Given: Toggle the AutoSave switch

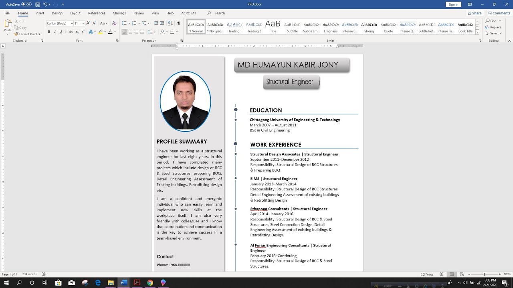Looking at the screenshot, I should pyautogui.click(x=26, y=4).
